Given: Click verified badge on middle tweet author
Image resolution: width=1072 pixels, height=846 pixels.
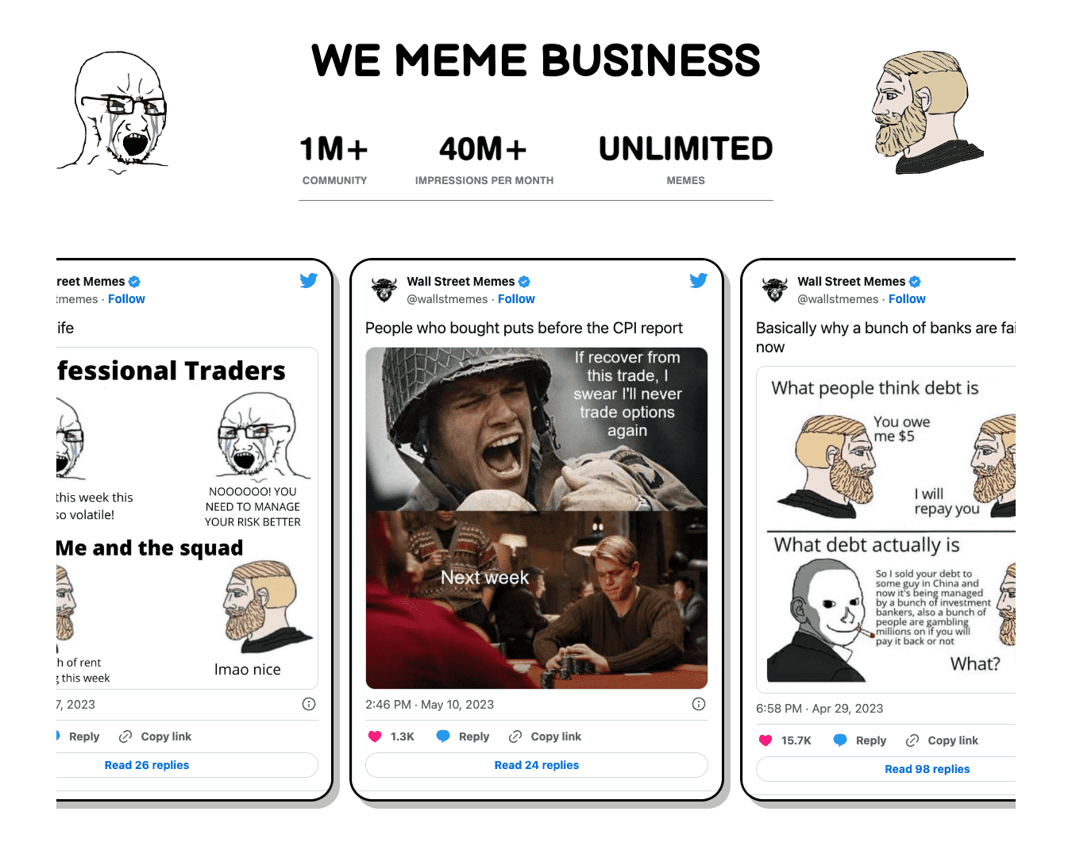Looking at the screenshot, I should pyautogui.click(x=524, y=282).
